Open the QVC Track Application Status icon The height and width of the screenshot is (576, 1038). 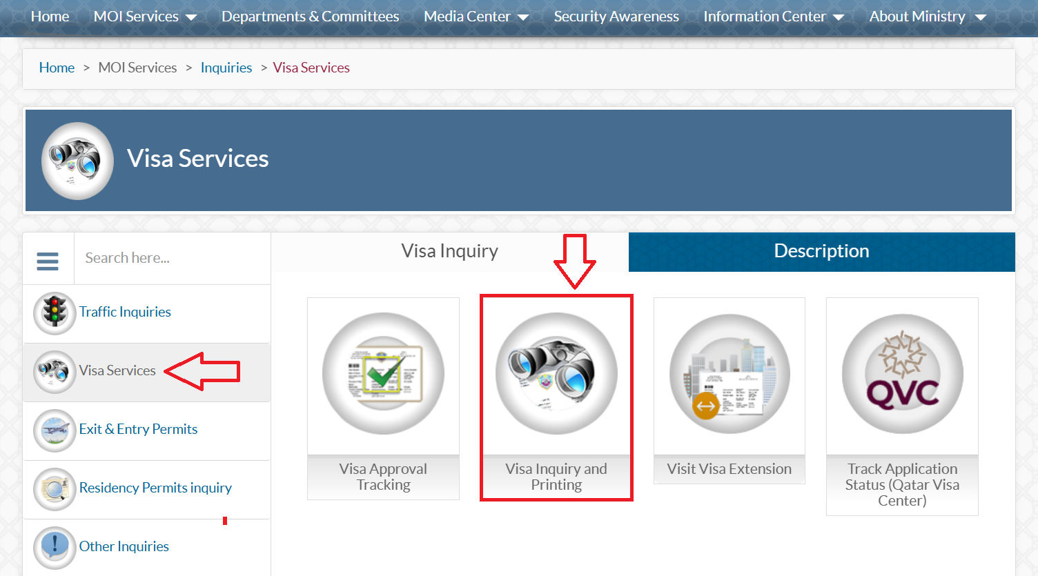click(902, 373)
